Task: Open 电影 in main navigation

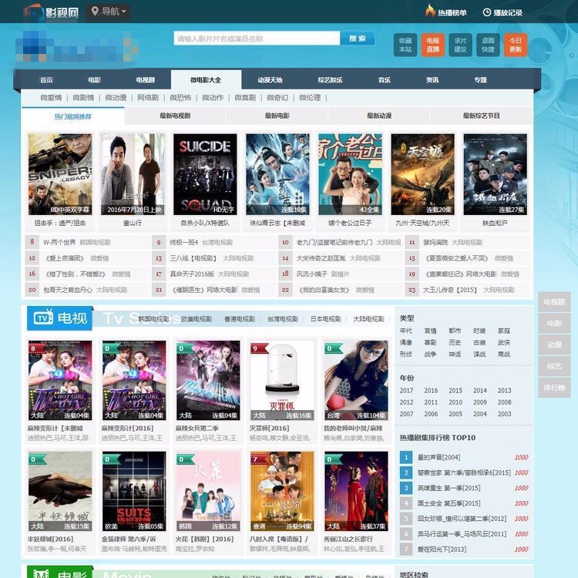Action: [x=94, y=80]
